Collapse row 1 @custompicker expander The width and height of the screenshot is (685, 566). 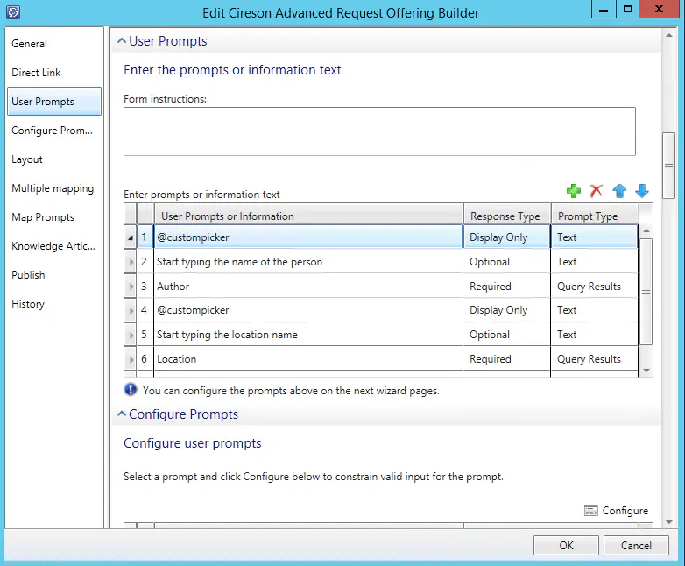coord(131,237)
